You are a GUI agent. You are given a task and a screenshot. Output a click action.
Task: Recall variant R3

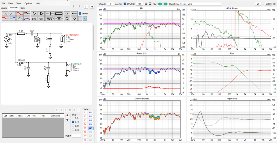(91, 121)
